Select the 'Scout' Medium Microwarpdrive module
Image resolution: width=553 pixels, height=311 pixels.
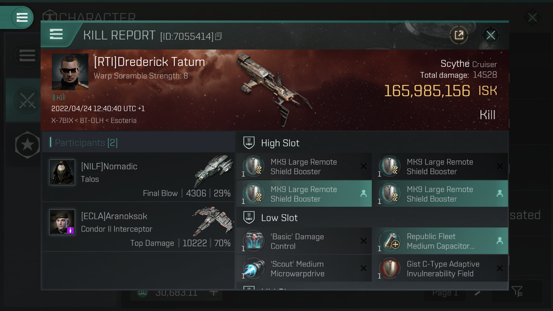click(x=304, y=268)
